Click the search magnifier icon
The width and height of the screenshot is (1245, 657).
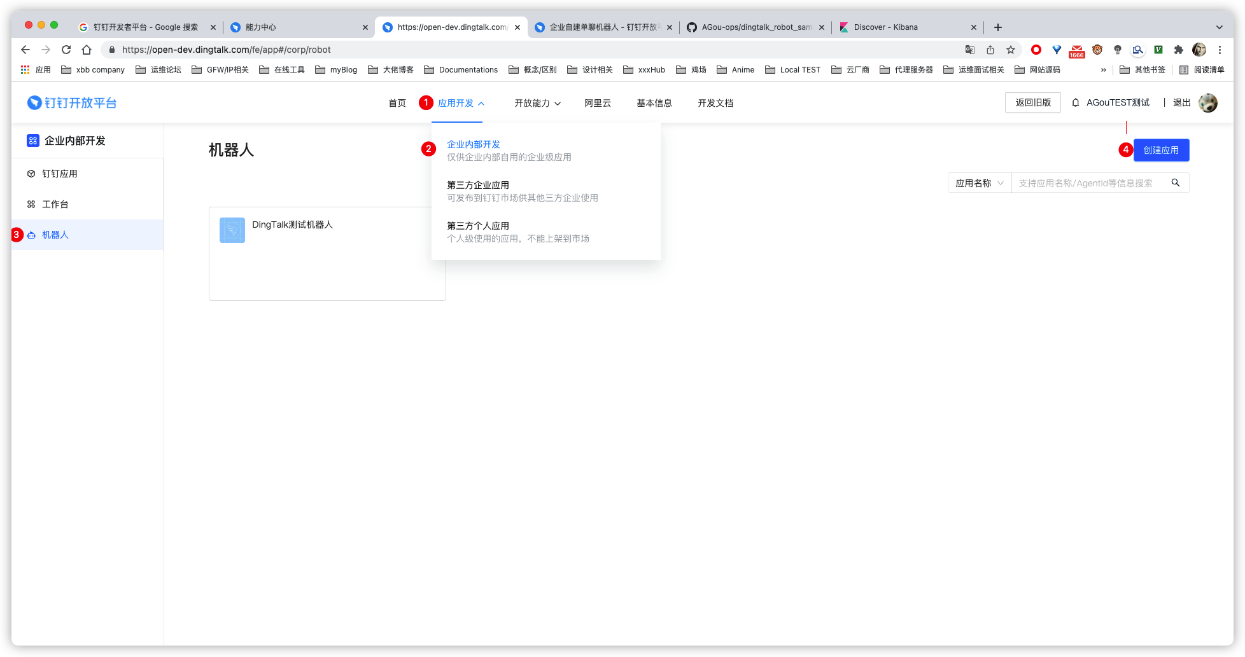click(1176, 183)
